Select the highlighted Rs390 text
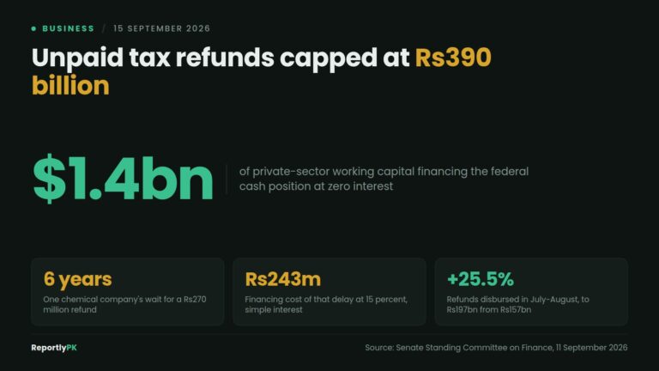The width and height of the screenshot is (659, 371). pyautogui.click(x=453, y=58)
